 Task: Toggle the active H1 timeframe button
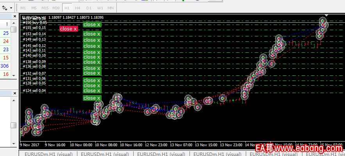coord(67,8)
